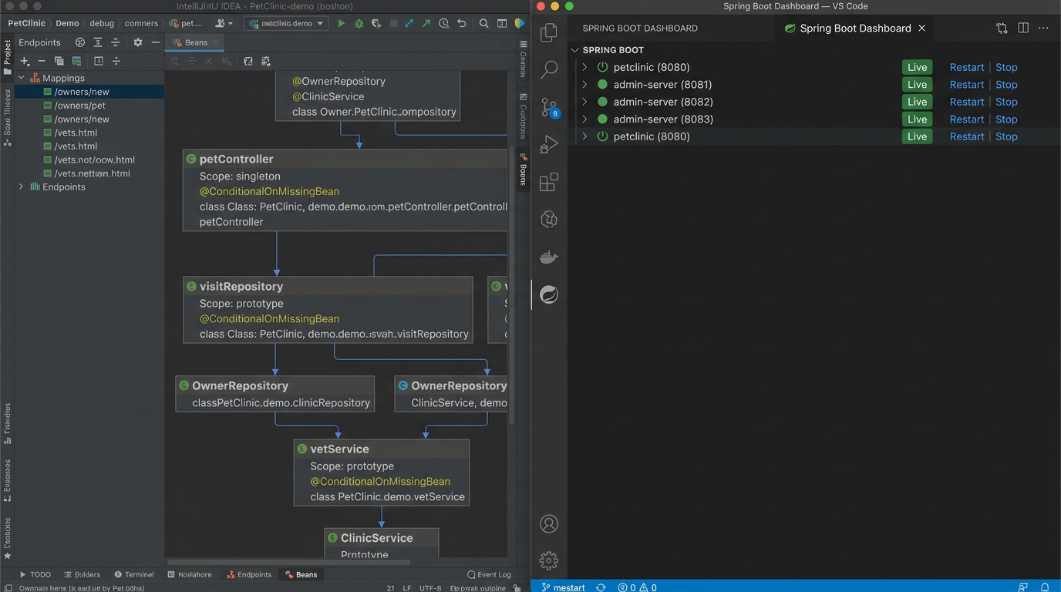Image resolution: width=1061 pixels, height=592 pixels.
Task: Open VS Code Source Control icon
Action: (x=549, y=107)
